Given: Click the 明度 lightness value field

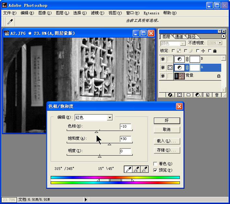Looking at the screenshot, I should (125, 151).
